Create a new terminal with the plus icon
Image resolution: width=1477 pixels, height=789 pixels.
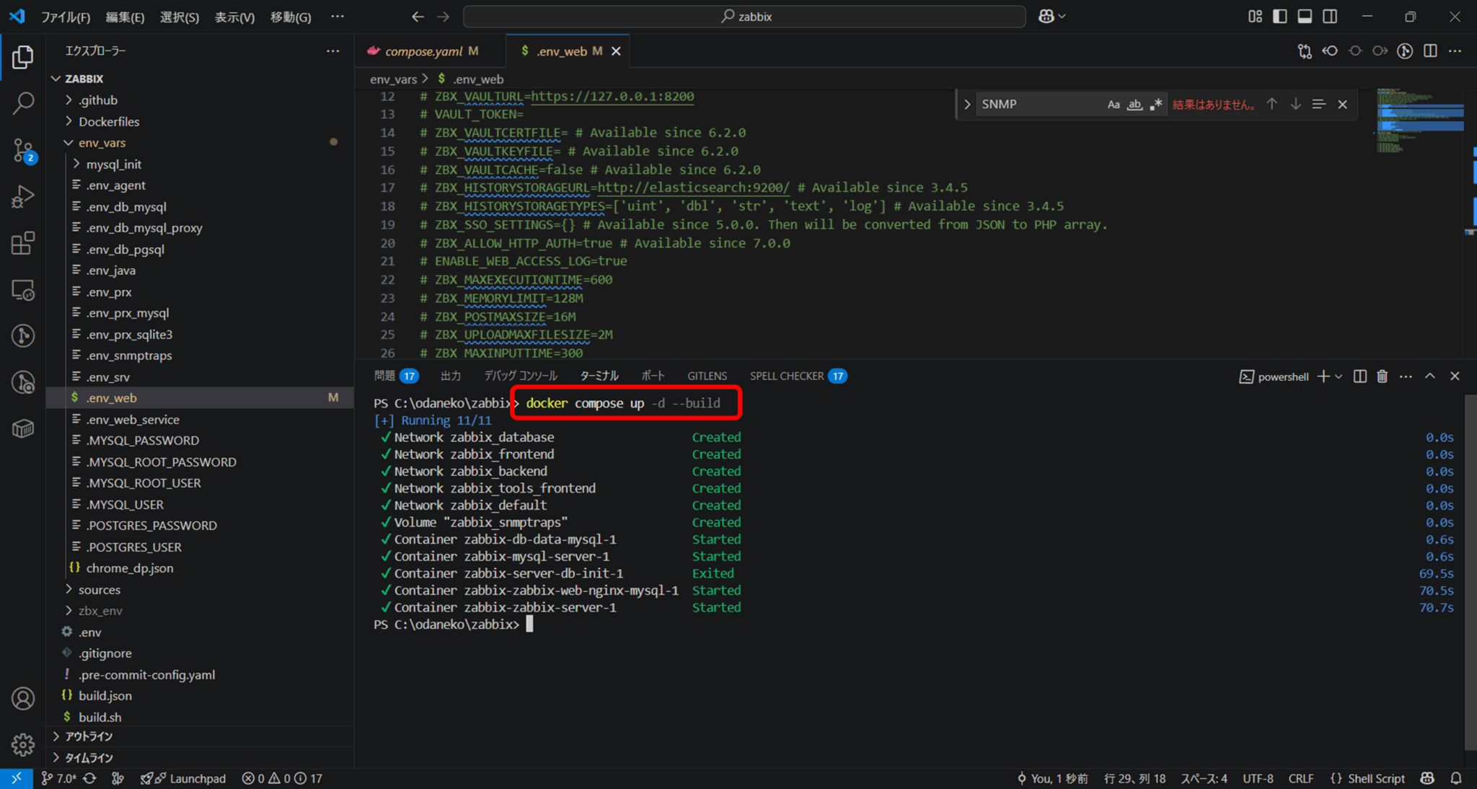pyautogui.click(x=1323, y=376)
